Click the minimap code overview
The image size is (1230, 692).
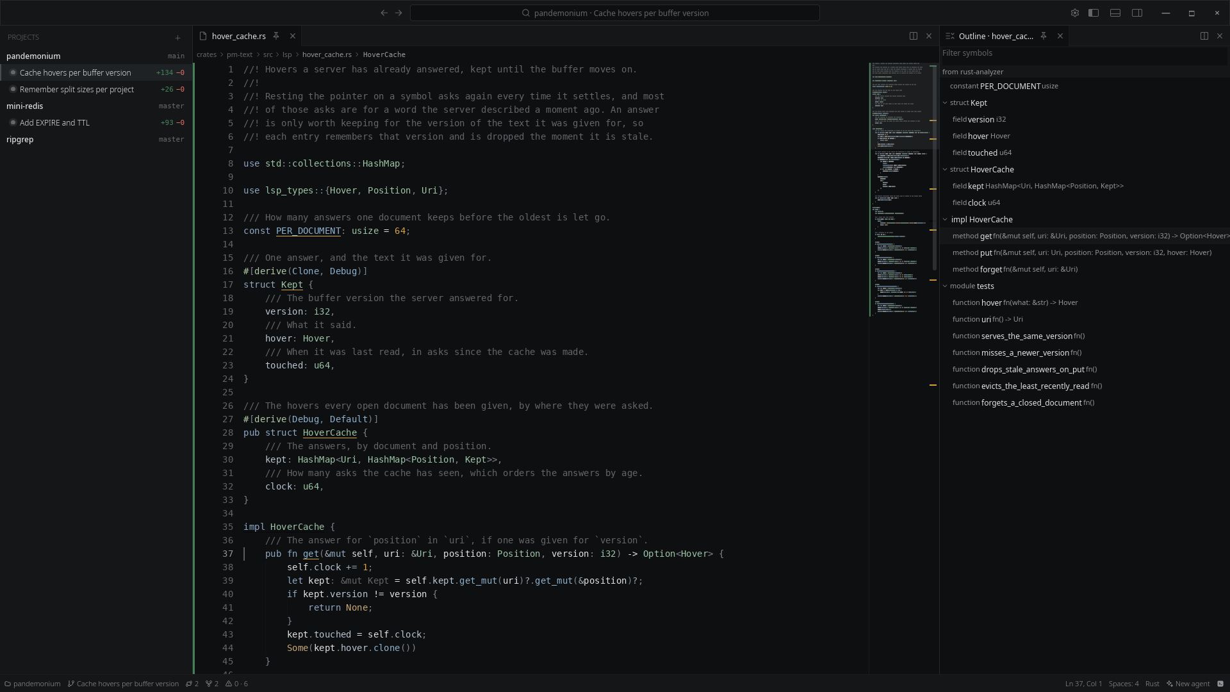899,189
